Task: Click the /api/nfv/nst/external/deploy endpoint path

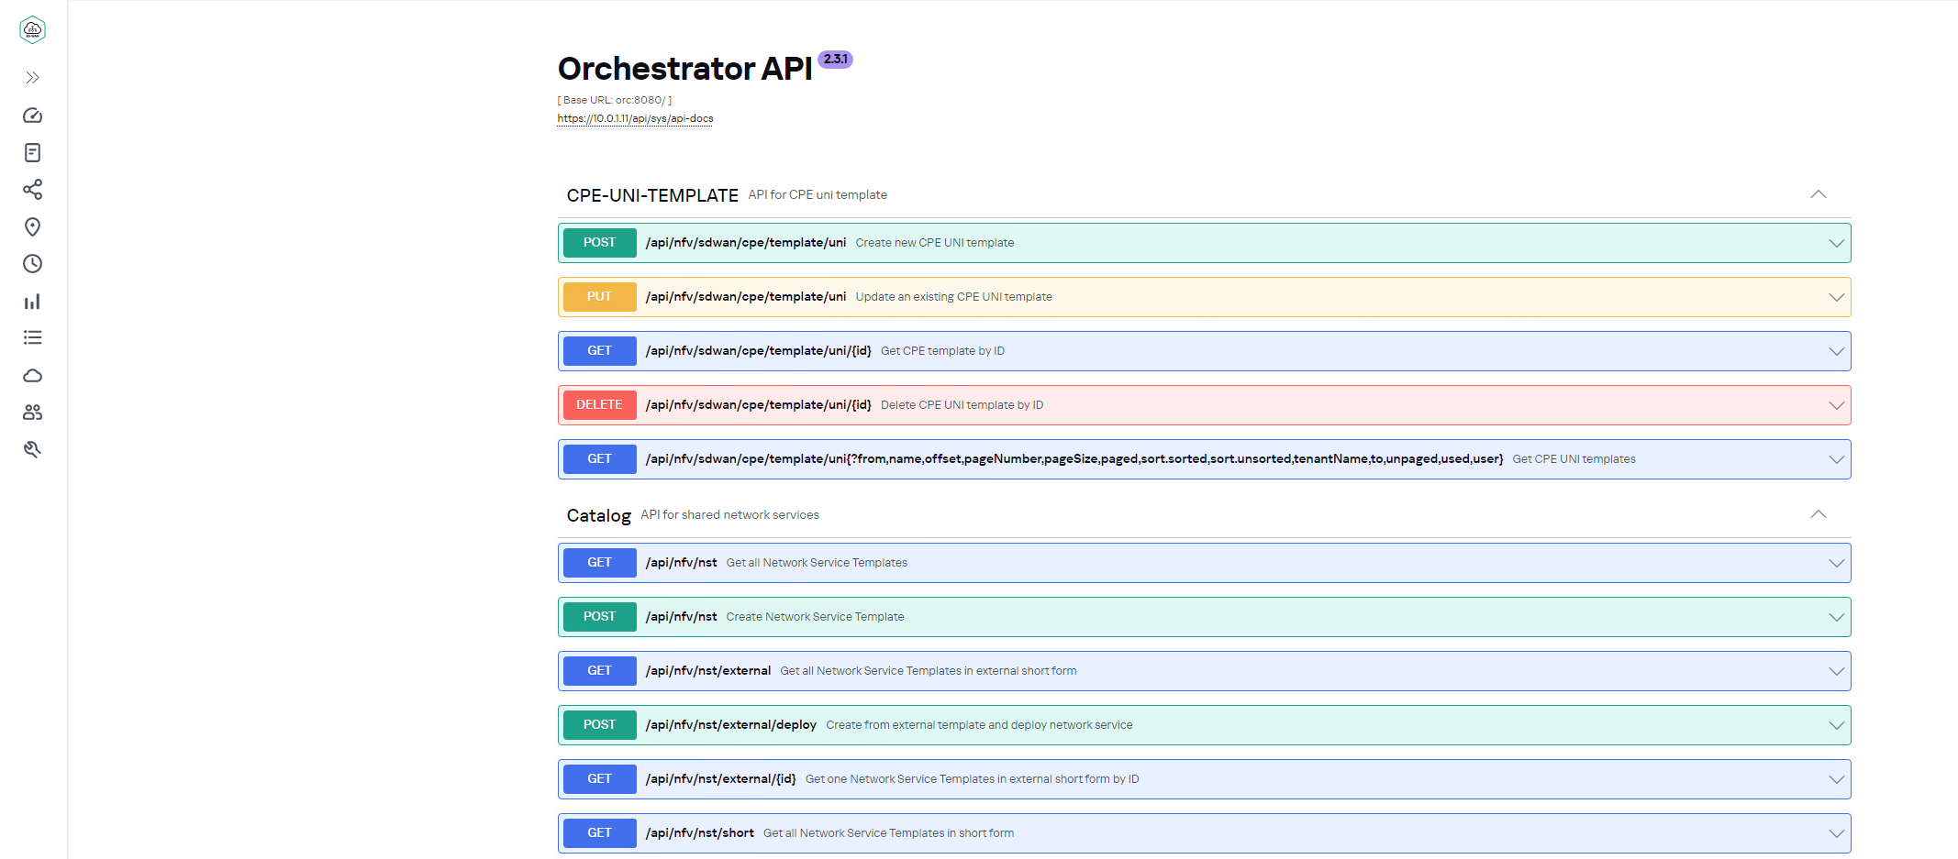Action: click(730, 725)
